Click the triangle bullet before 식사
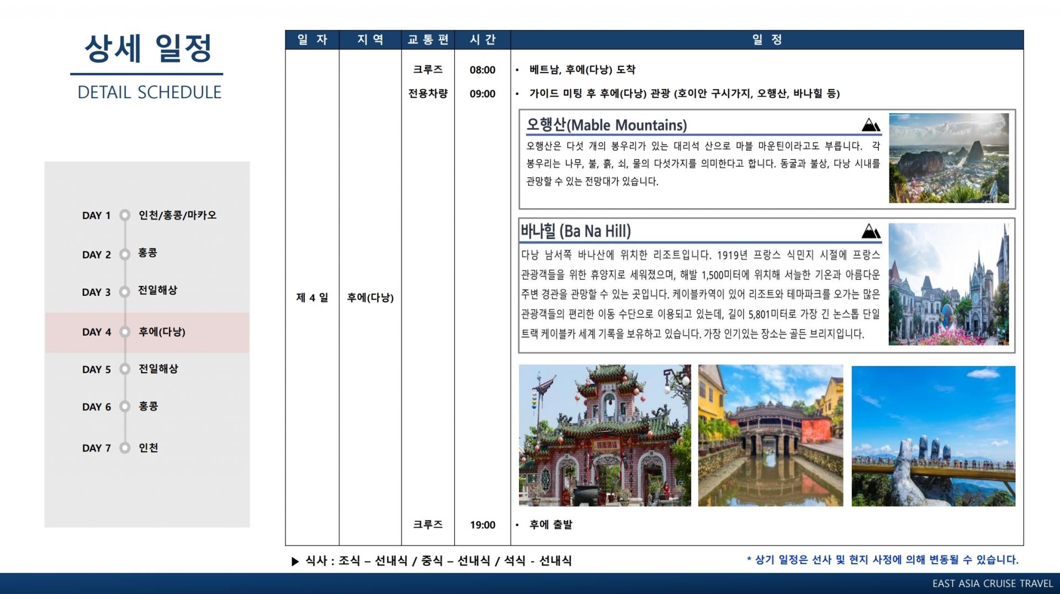The height and width of the screenshot is (594, 1060). pyautogui.click(x=295, y=561)
